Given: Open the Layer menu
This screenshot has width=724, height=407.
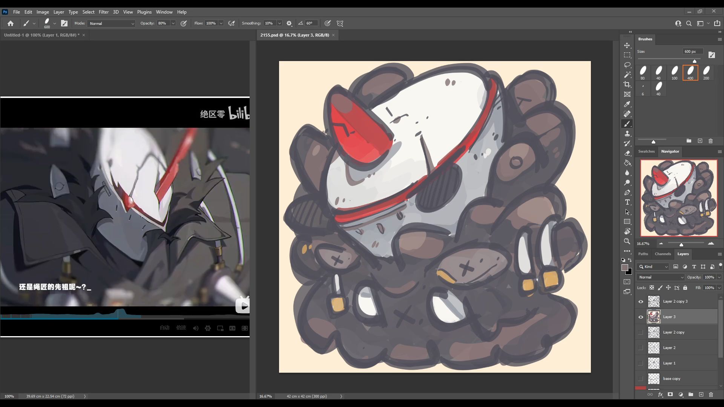Looking at the screenshot, I should pyautogui.click(x=58, y=12).
